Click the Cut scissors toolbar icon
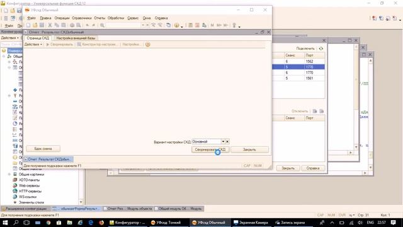403x227 pixels. click(x=50, y=25)
